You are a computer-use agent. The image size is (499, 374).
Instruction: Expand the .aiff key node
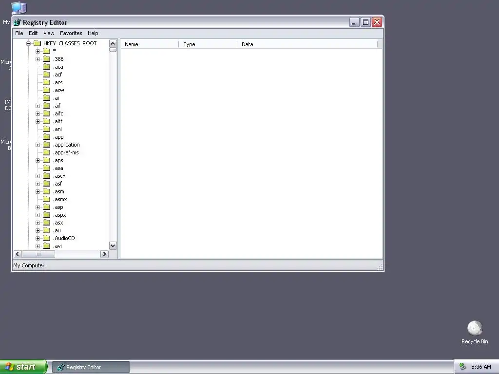38,121
